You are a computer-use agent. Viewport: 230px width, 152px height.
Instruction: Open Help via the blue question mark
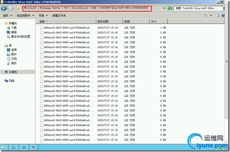click(223, 16)
